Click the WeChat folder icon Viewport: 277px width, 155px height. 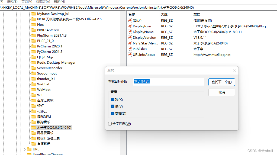click(34, 84)
